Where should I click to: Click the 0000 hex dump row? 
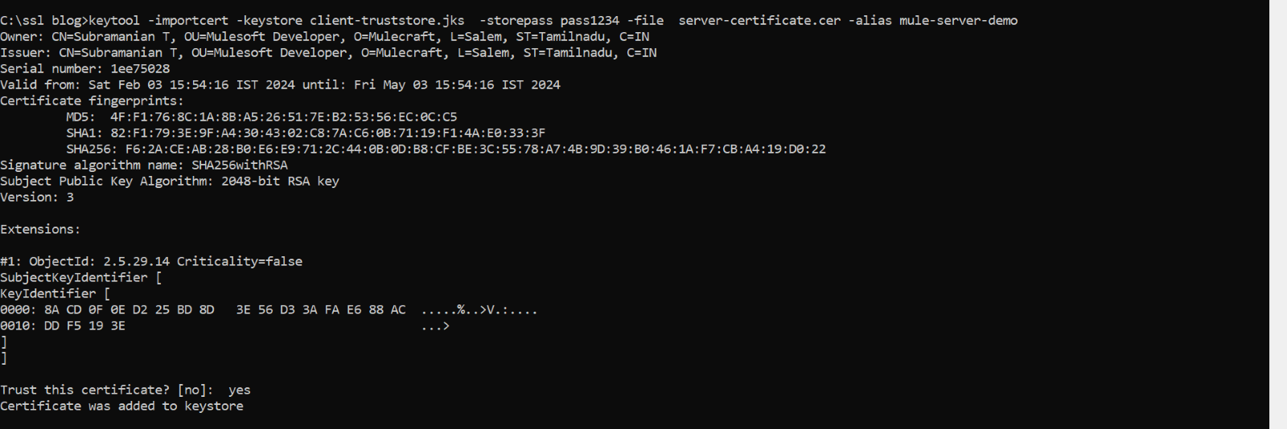(203, 310)
